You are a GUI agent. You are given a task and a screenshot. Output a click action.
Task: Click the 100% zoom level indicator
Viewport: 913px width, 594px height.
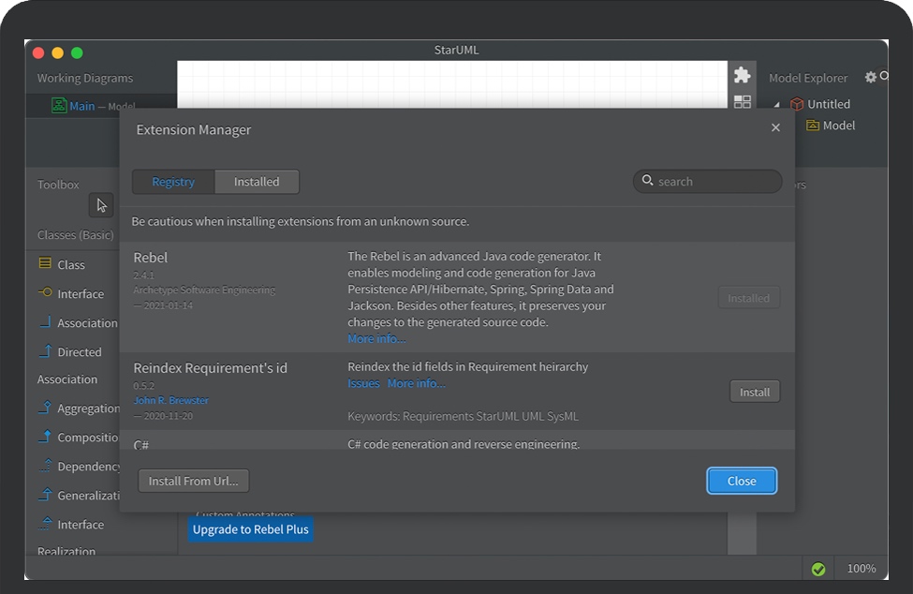click(861, 569)
